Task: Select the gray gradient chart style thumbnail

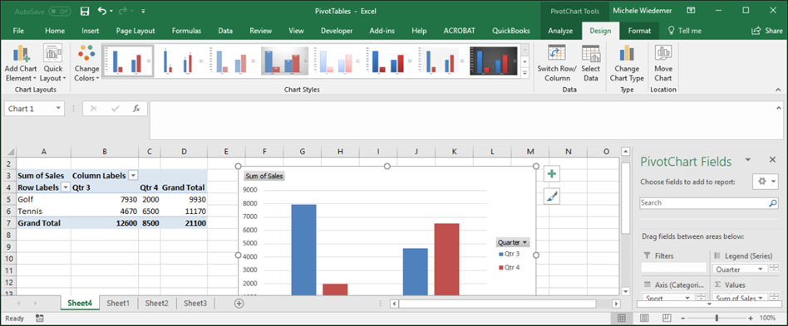Action: [284, 61]
